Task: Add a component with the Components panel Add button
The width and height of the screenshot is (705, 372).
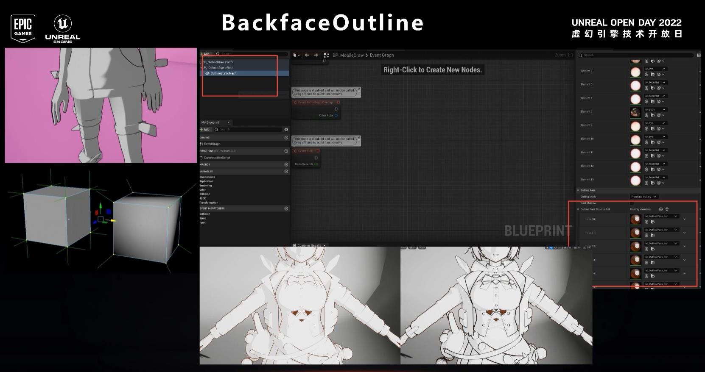Action: 205,54
